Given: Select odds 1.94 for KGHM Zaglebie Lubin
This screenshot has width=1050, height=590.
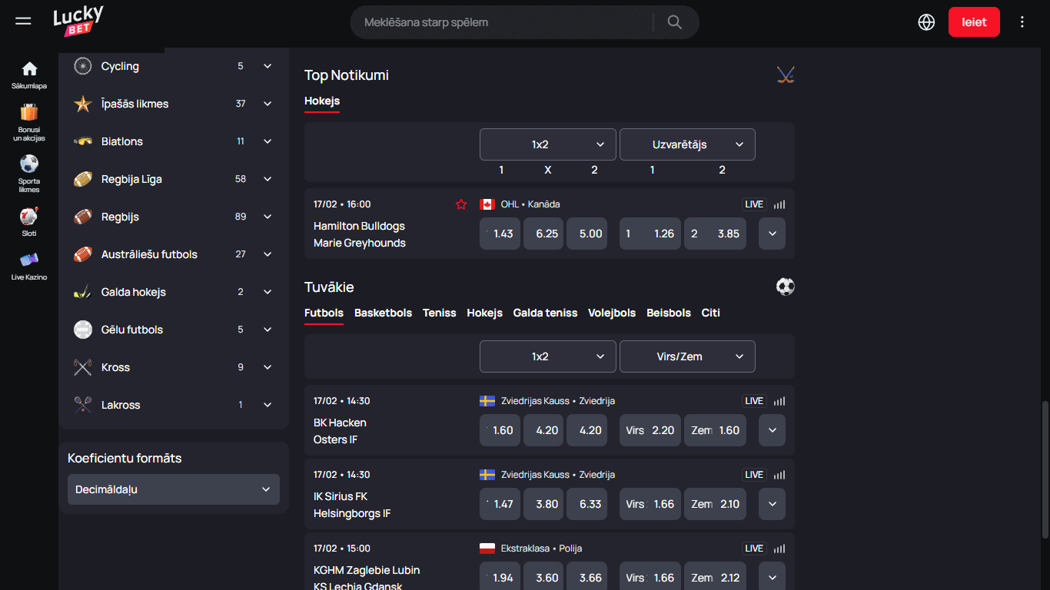Looking at the screenshot, I should (500, 577).
